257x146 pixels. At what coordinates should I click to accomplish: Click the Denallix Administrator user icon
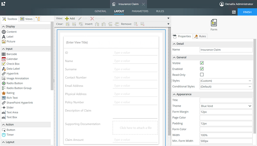point(222,4)
